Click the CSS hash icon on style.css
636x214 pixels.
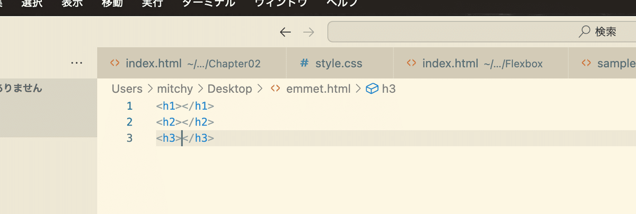(304, 64)
